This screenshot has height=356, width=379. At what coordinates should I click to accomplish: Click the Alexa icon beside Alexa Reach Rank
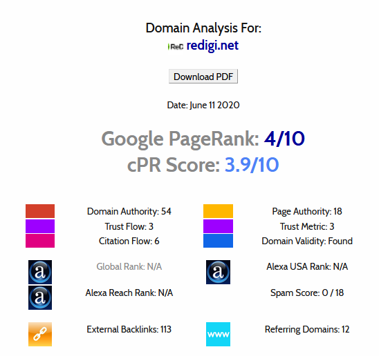[40, 297]
